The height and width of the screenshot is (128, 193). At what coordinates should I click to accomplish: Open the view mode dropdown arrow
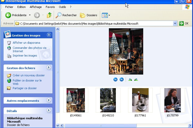click(109, 15)
